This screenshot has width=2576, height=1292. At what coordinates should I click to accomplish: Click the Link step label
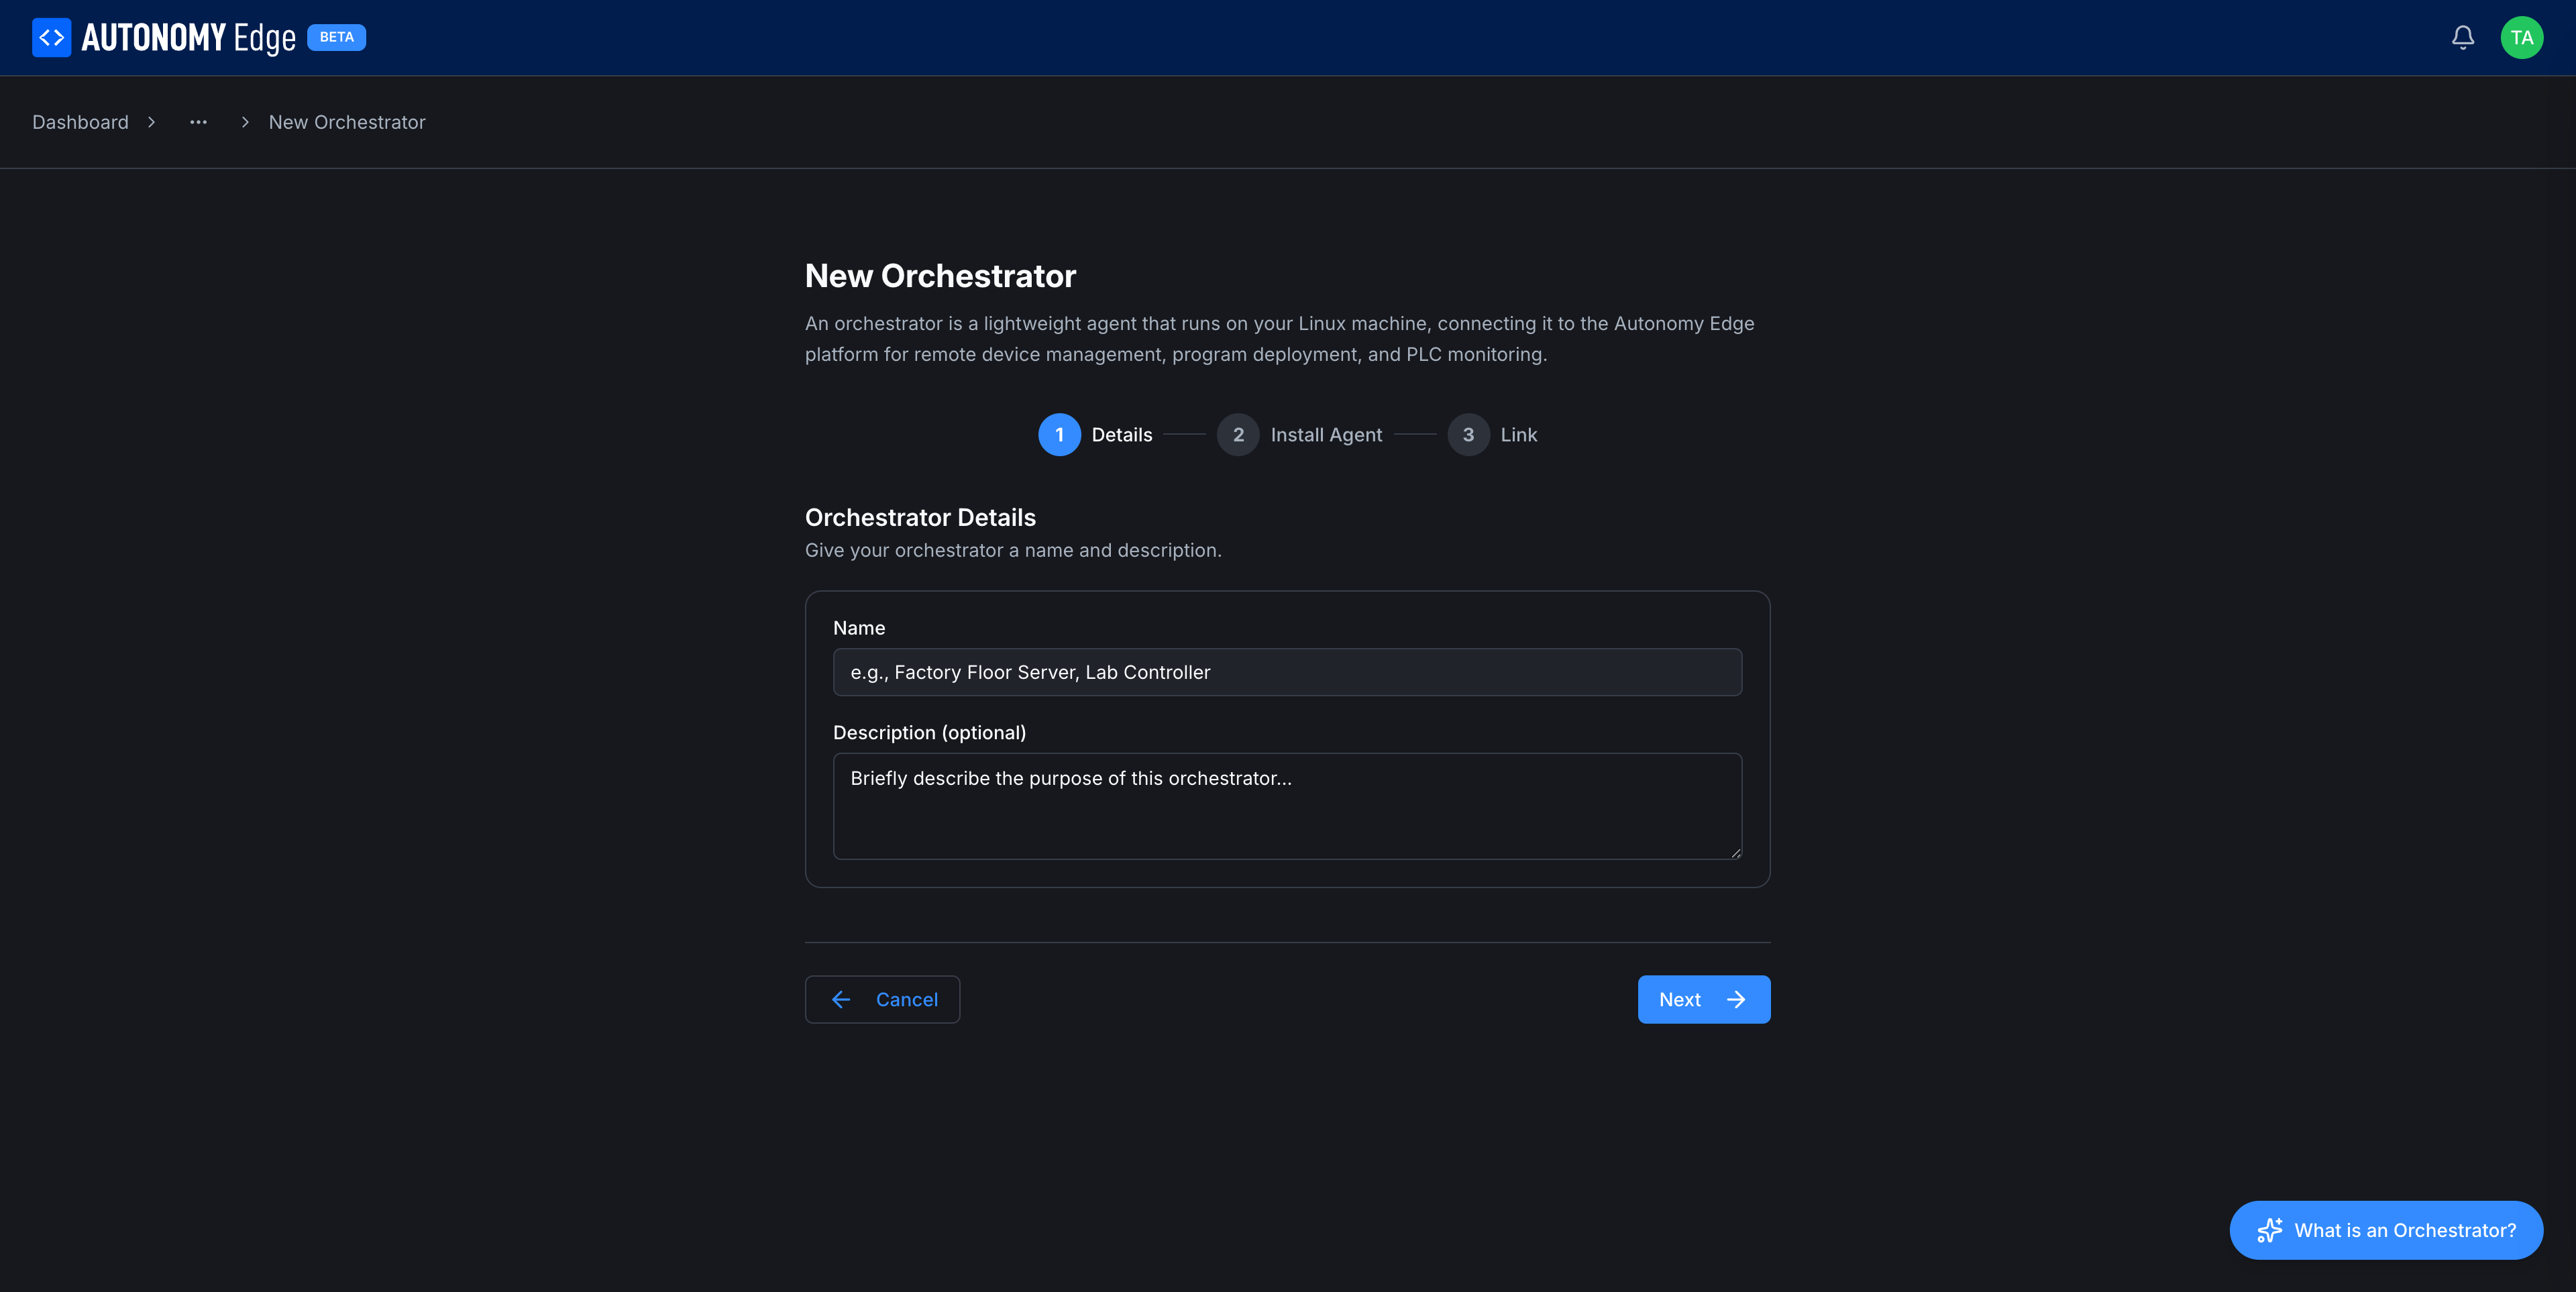(x=1518, y=435)
